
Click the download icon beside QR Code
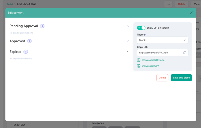click(139, 60)
